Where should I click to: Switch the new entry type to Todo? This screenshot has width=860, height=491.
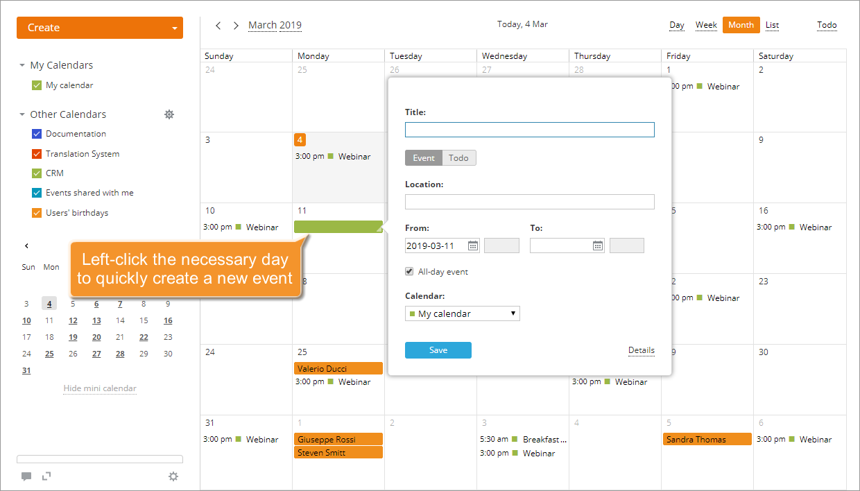click(x=459, y=157)
